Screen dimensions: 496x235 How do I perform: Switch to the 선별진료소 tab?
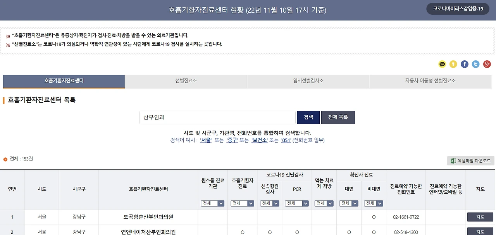(x=186, y=82)
